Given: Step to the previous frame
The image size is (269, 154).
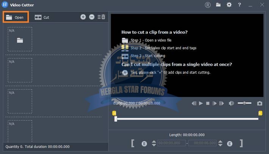Looking at the screenshot, I should (194, 103).
